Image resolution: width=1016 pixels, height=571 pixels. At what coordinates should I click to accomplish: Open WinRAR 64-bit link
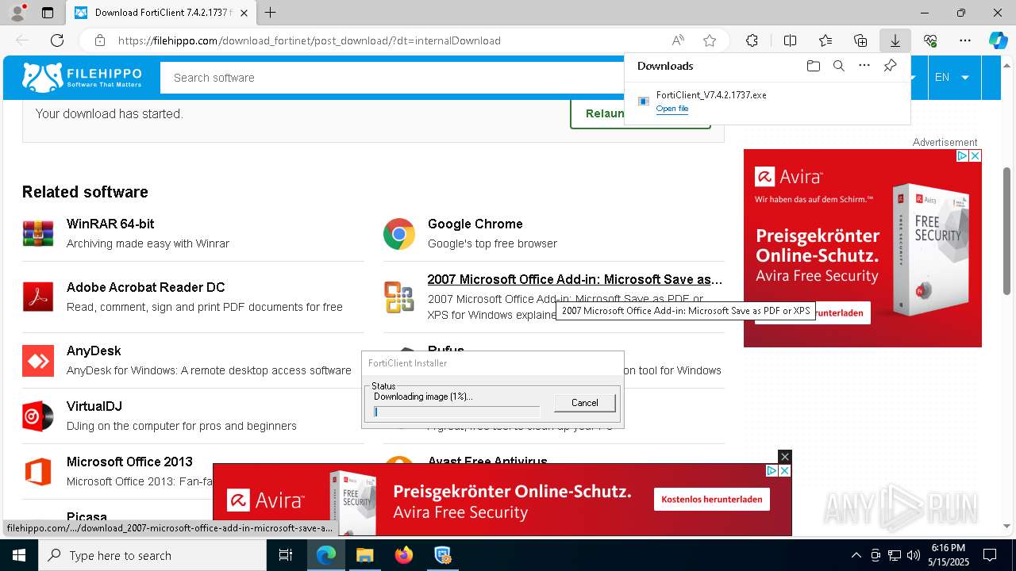coord(110,224)
